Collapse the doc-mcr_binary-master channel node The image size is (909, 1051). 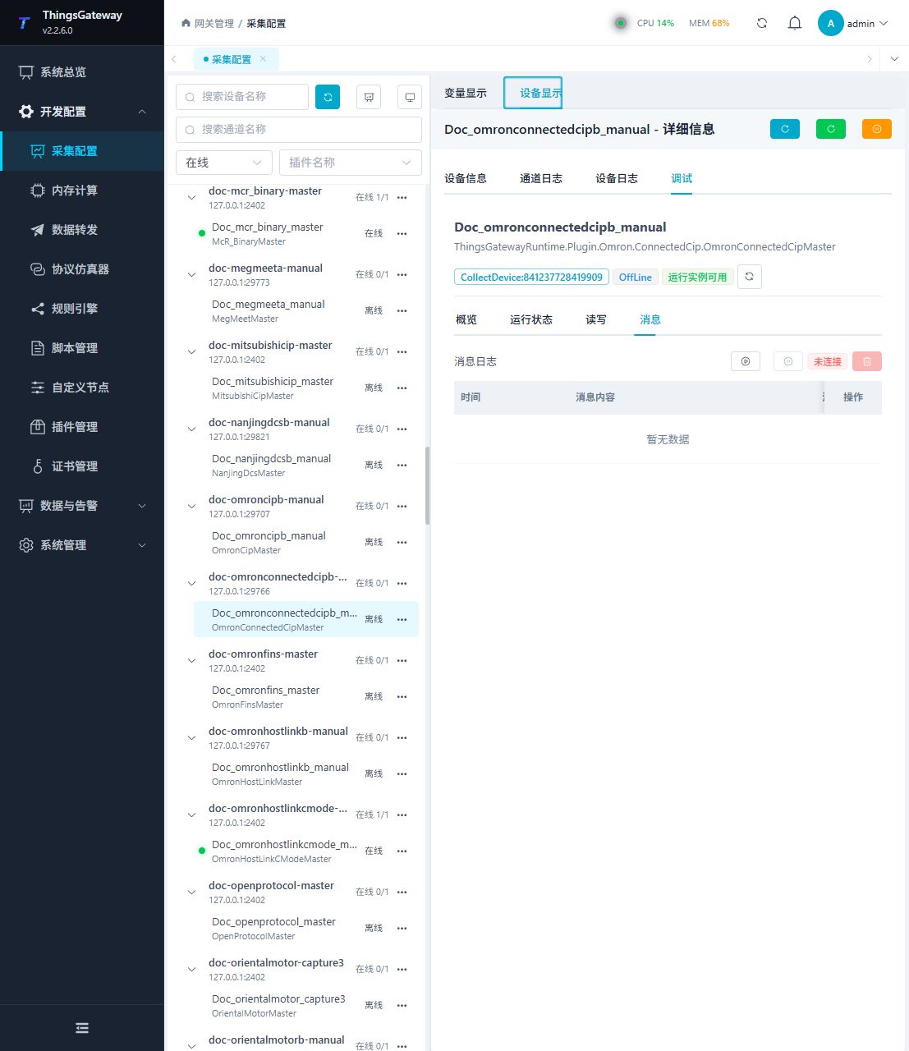[191, 198]
